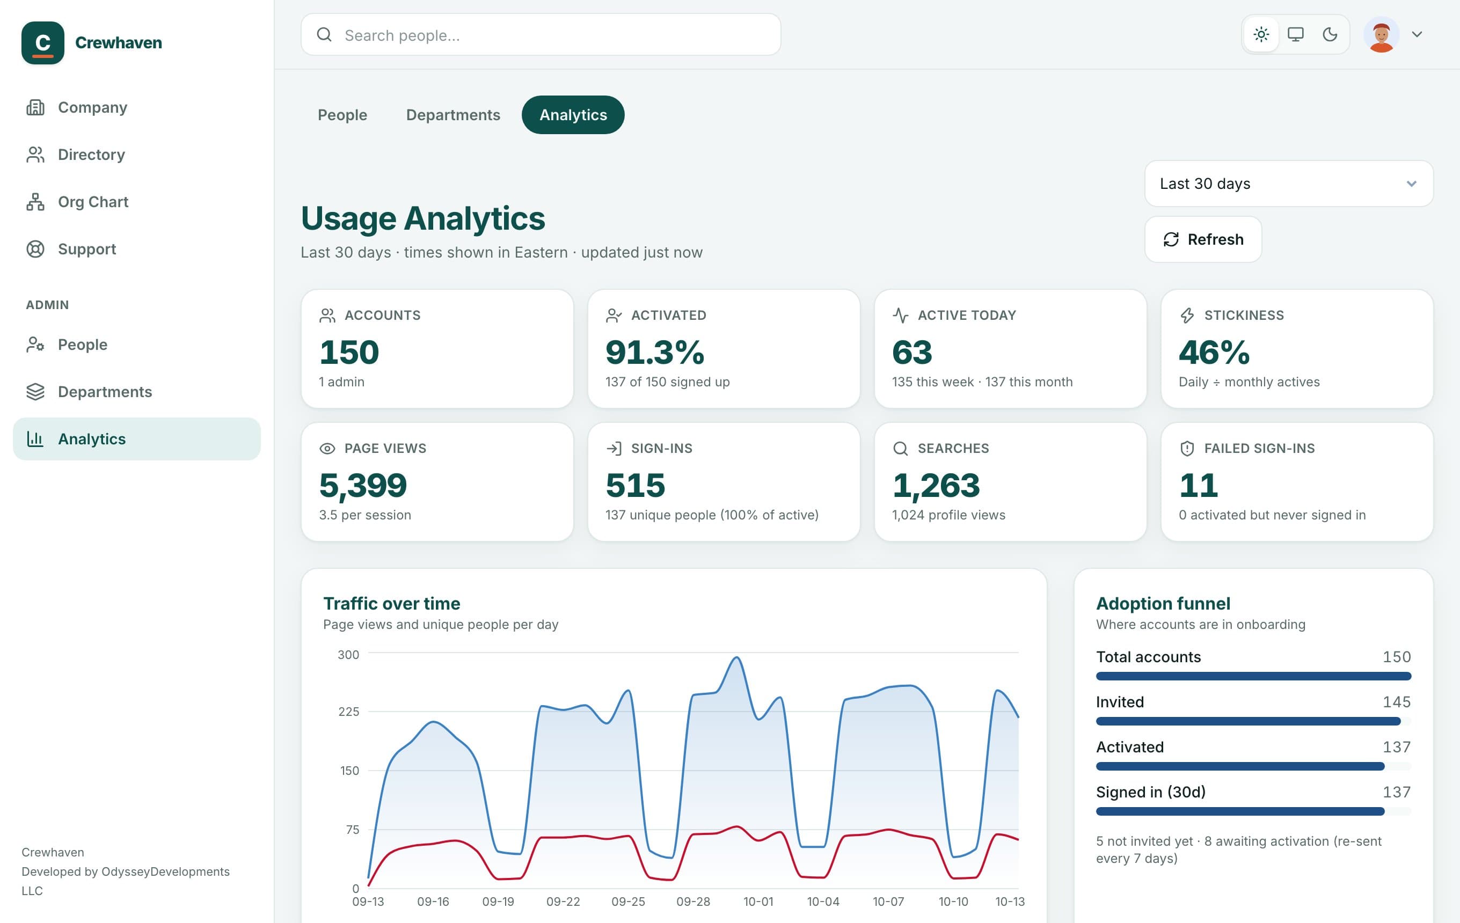Click the Refresh button

point(1203,239)
